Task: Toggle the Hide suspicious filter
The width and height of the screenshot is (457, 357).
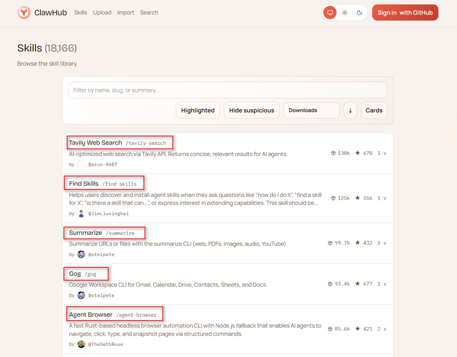Action: click(251, 110)
